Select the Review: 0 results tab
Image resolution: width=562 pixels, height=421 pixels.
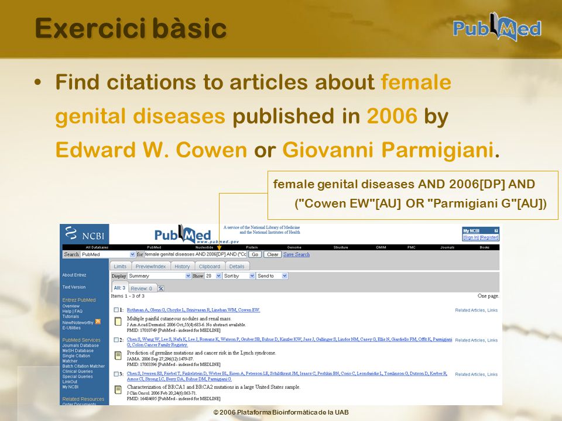coord(141,288)
